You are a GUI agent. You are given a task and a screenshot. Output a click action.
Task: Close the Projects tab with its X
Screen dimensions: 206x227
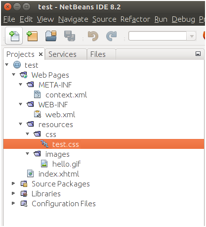(x=41, y=54)
